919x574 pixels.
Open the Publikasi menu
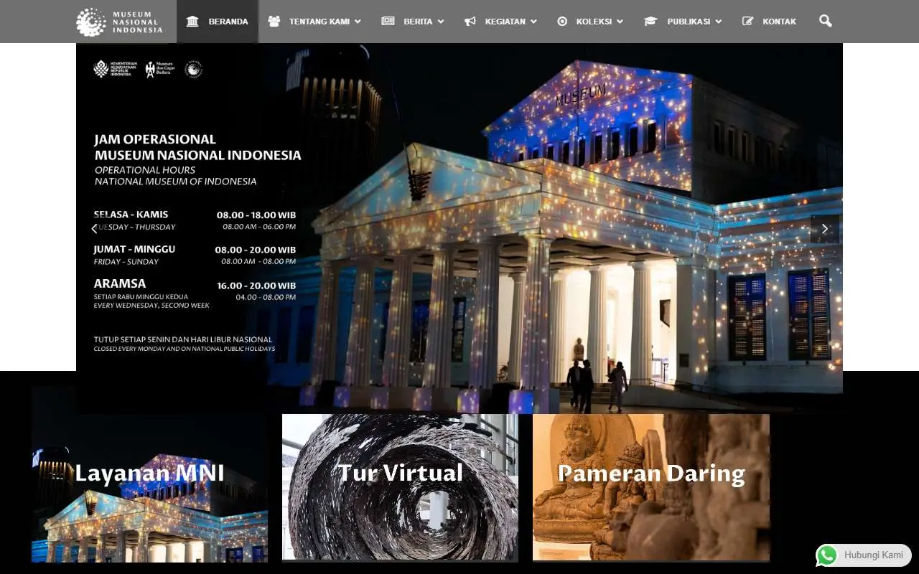(x=683, y=22)
